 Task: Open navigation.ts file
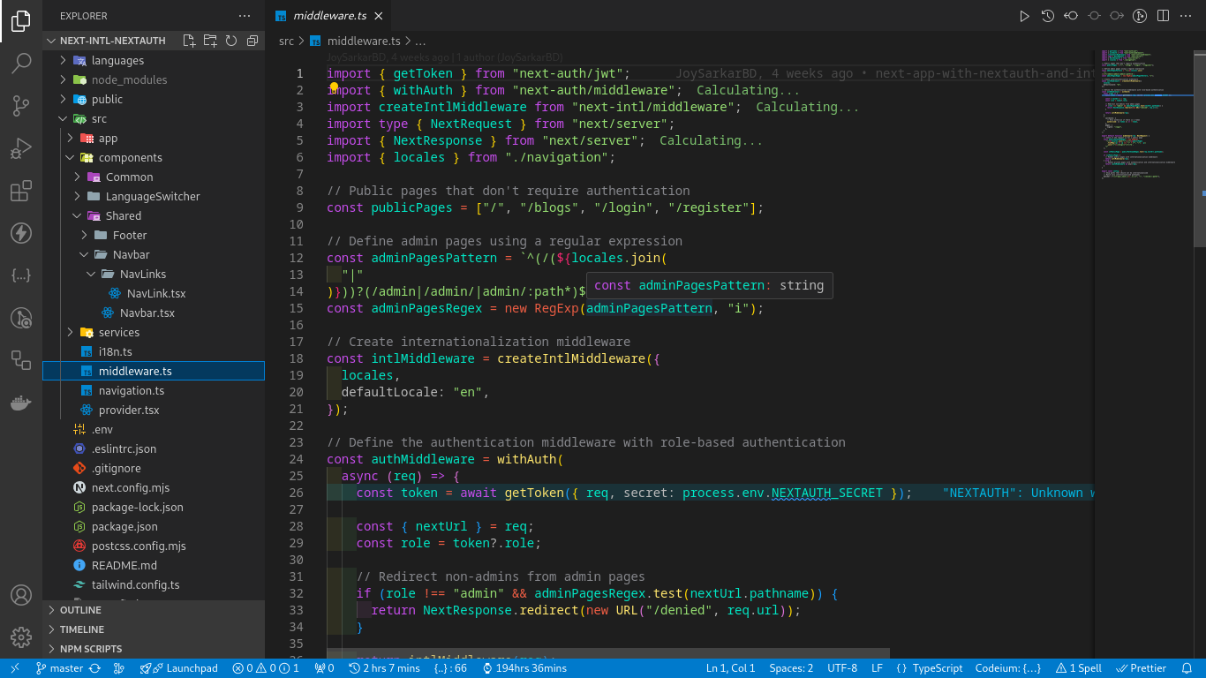(154, 390)
